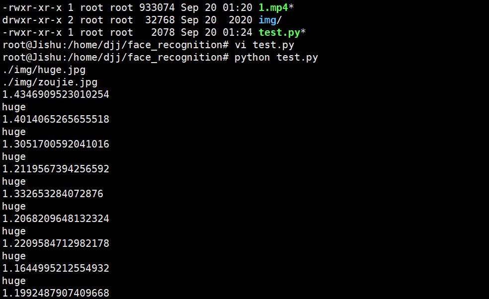Click the value 1.4014065265655518
This screenshot has width=489, height=299.
pos(56,119)
